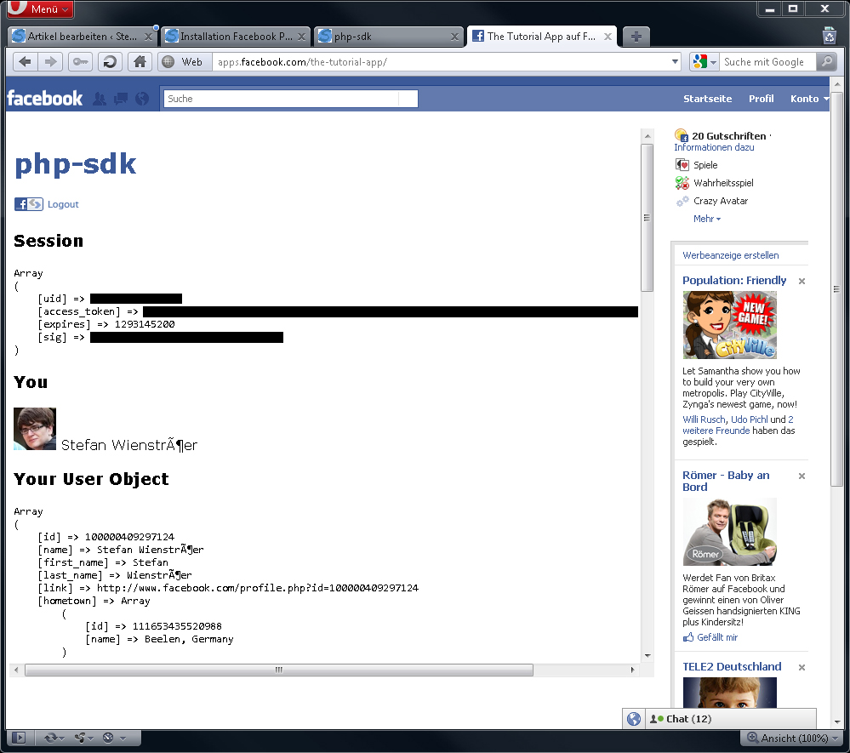Toggle the Opera panels button in status bar
This screenshot has width=850, height=753.
point(19,738)
